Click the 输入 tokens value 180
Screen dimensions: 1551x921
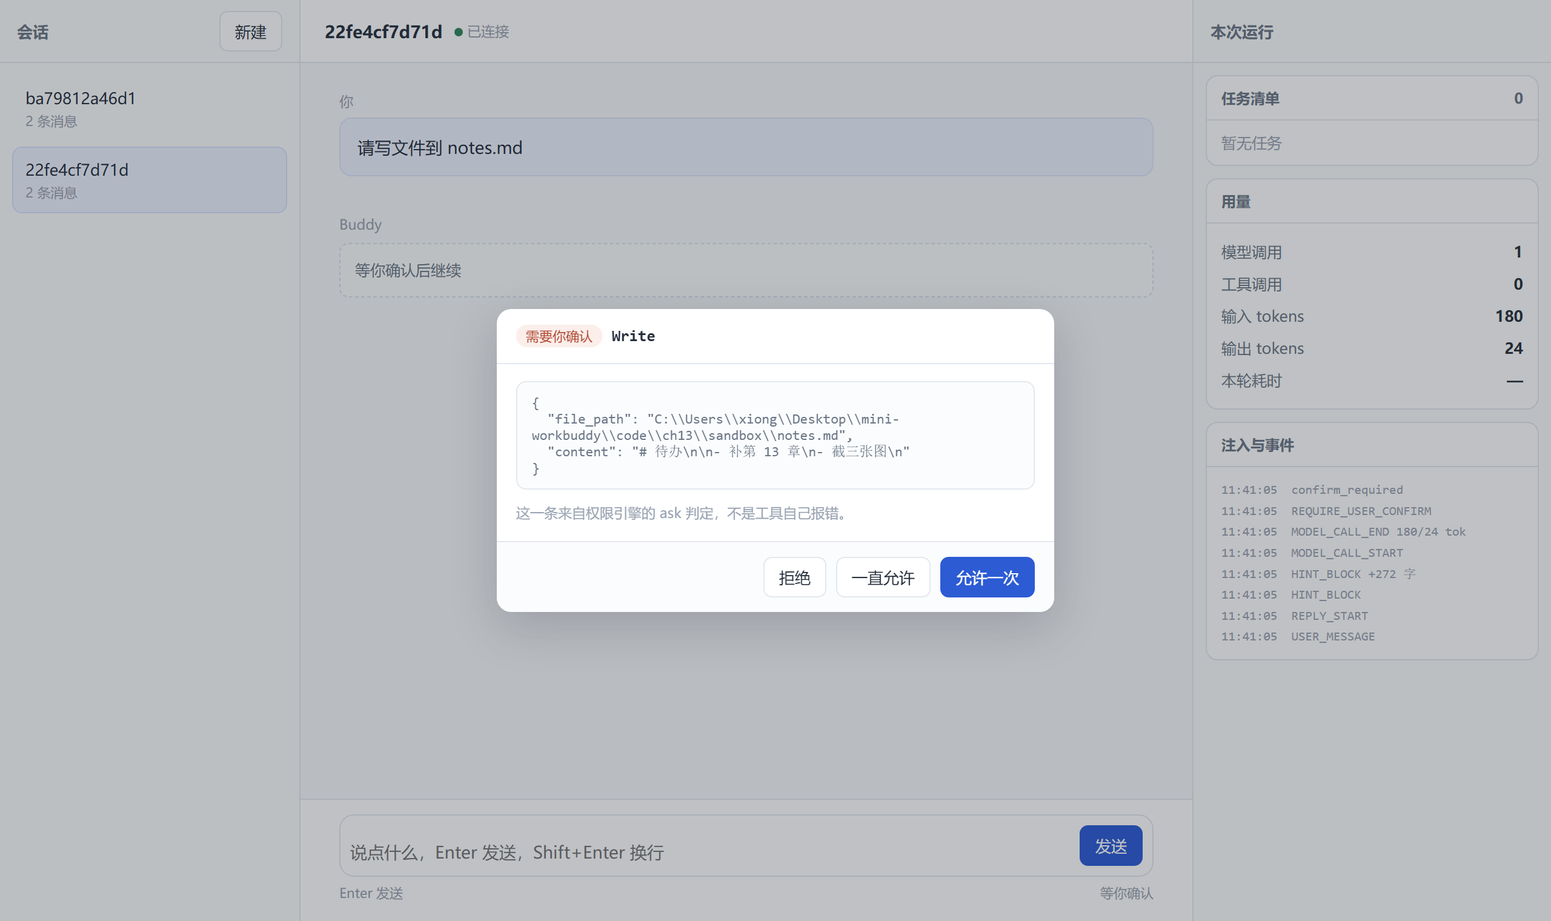(1509, 316)
